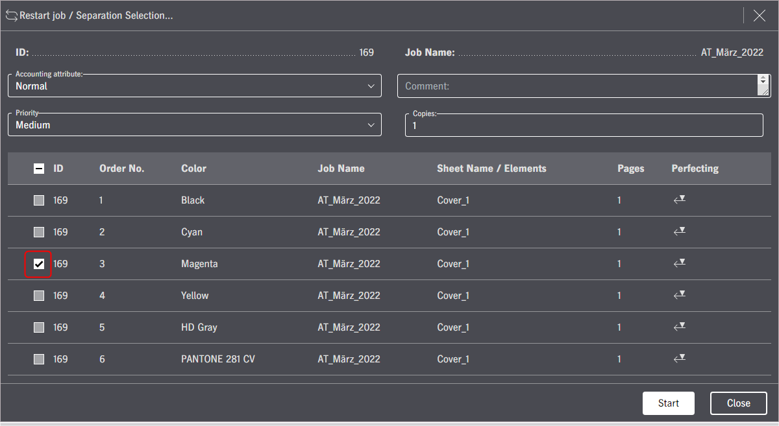Image resolution: width=779 pixels, height=426 pixels.
Task: Open the Perfecting option for PANTONE 281 CV
Action: coord(679,359)
